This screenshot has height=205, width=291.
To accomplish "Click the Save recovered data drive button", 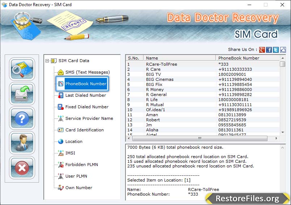I will (22, 93).
